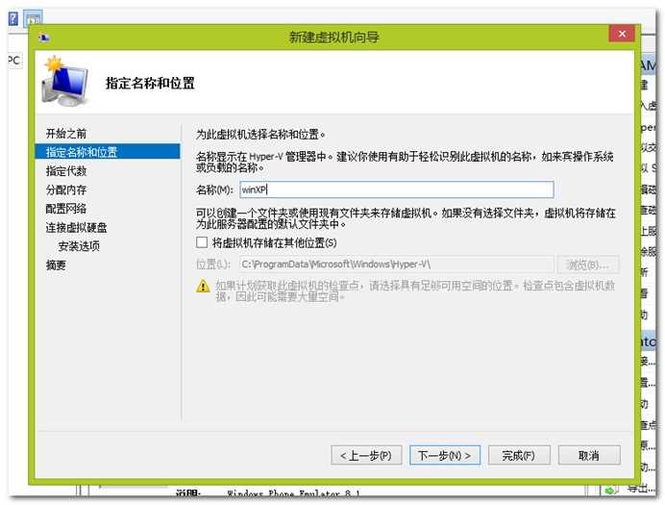Click the yellow warning triangle icon
665x505 pixels.
coord(203,286)
